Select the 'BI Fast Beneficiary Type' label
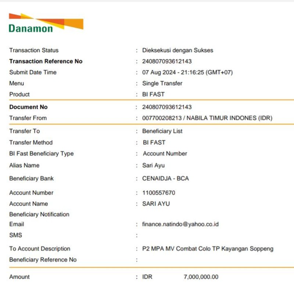 (42, 153)
